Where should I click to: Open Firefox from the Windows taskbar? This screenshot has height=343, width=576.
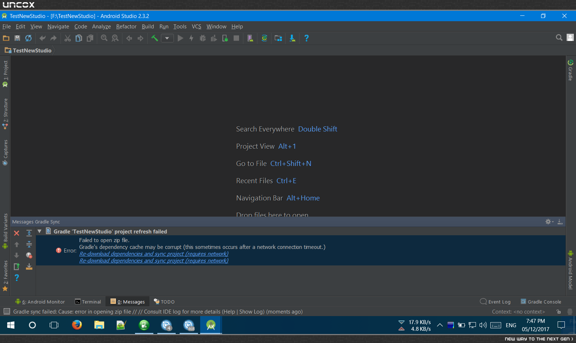coord(77,325)
